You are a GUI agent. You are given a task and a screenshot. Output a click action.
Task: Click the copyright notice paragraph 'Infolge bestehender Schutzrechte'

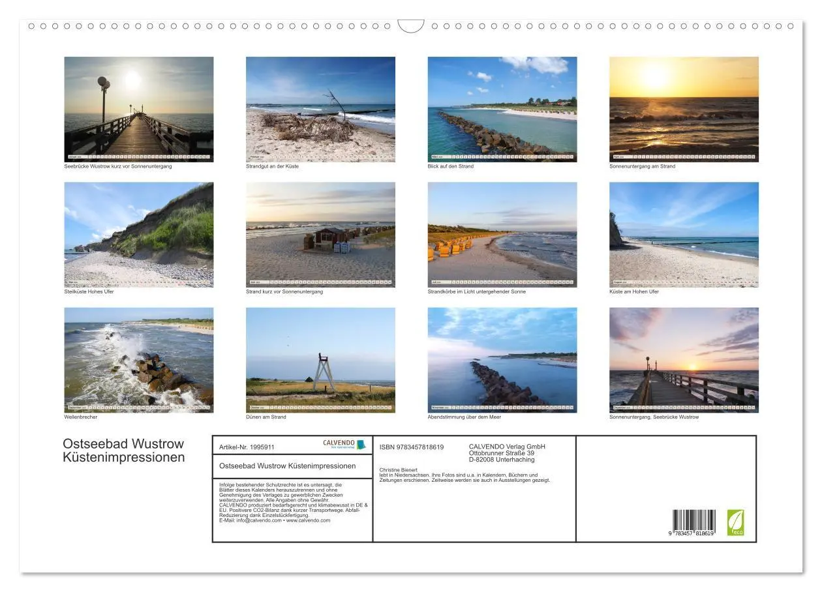tap(294, 500)
